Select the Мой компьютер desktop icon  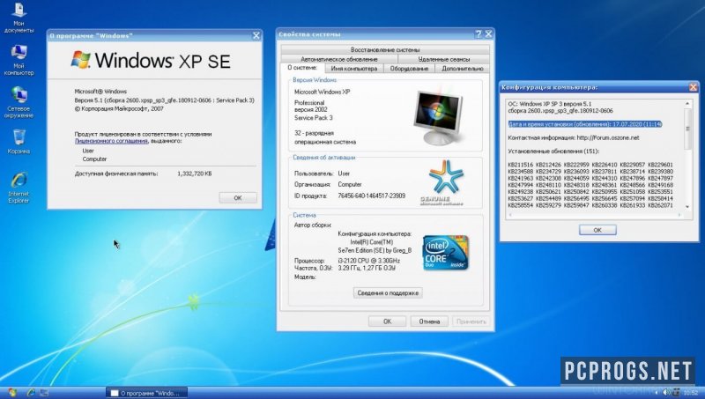(19, 60)
